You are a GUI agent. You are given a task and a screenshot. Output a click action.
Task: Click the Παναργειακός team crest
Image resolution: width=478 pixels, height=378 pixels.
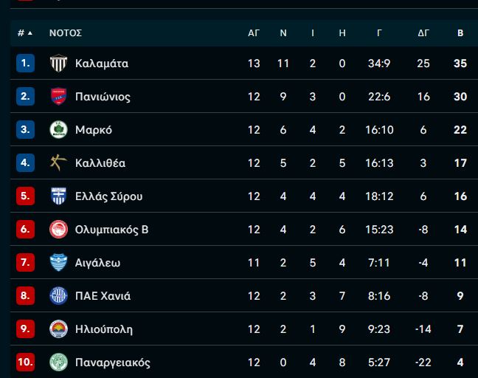[x=58, y=362]
